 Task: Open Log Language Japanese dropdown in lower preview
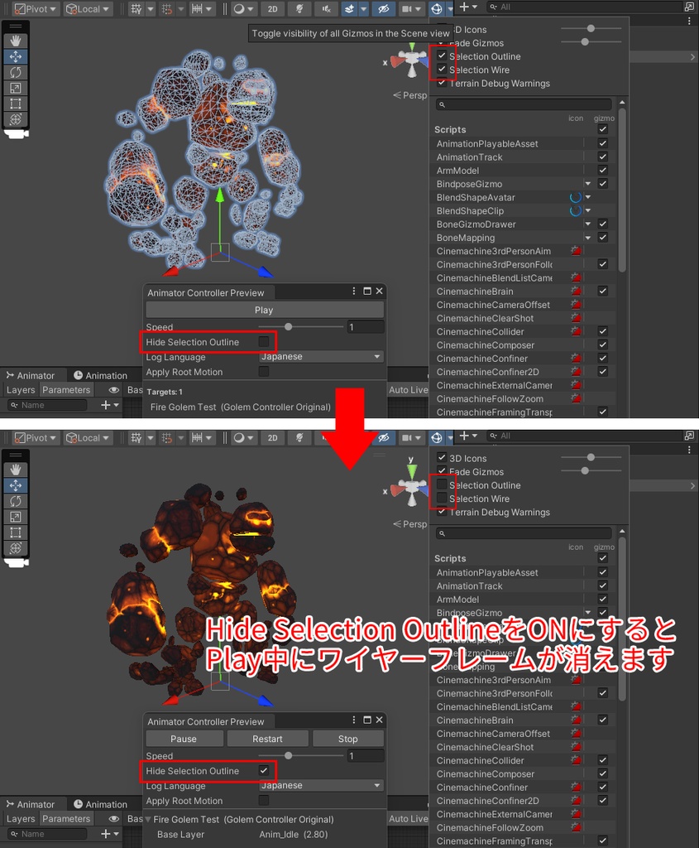point(321,786)
